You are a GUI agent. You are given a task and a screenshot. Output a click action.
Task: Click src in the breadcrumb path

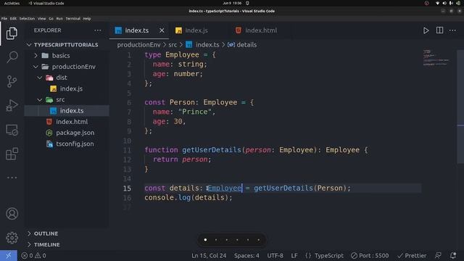point(173,45)
